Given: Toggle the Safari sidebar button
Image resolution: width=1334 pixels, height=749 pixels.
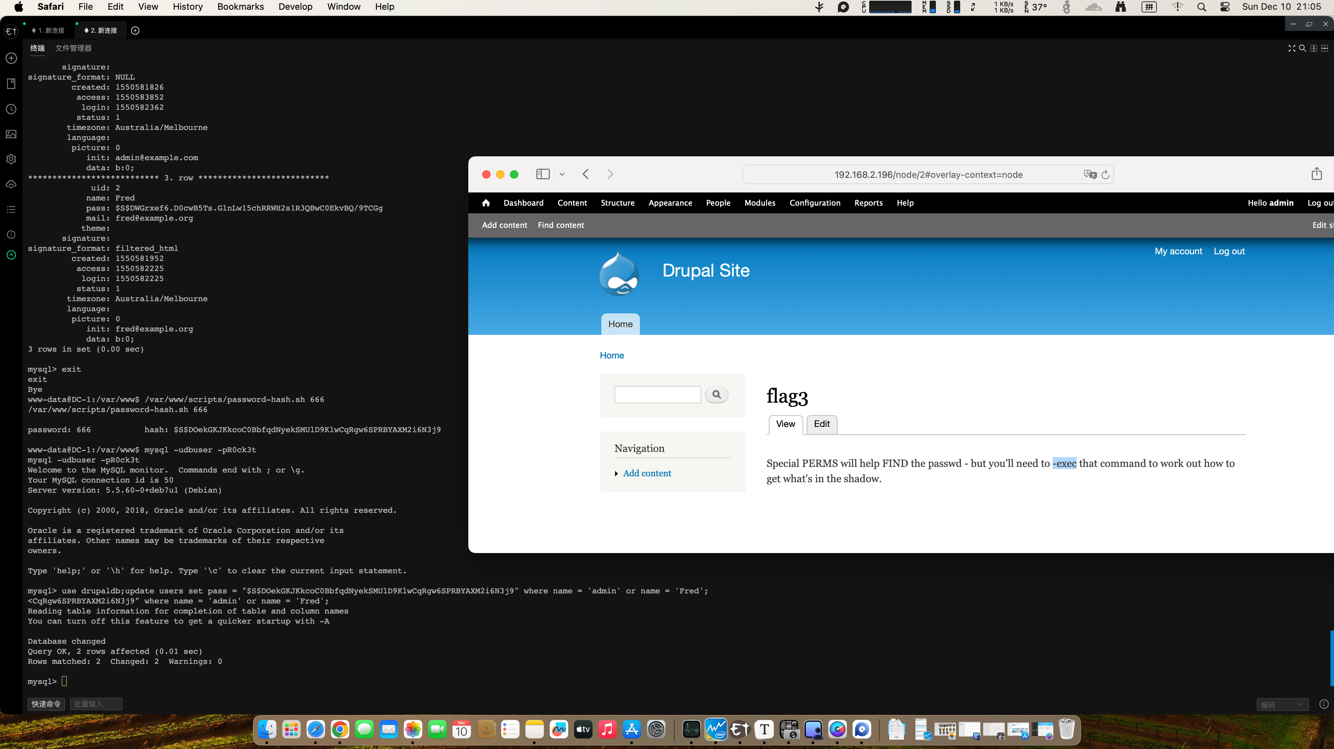Looking at the screenshot, I should coord(543,174).
